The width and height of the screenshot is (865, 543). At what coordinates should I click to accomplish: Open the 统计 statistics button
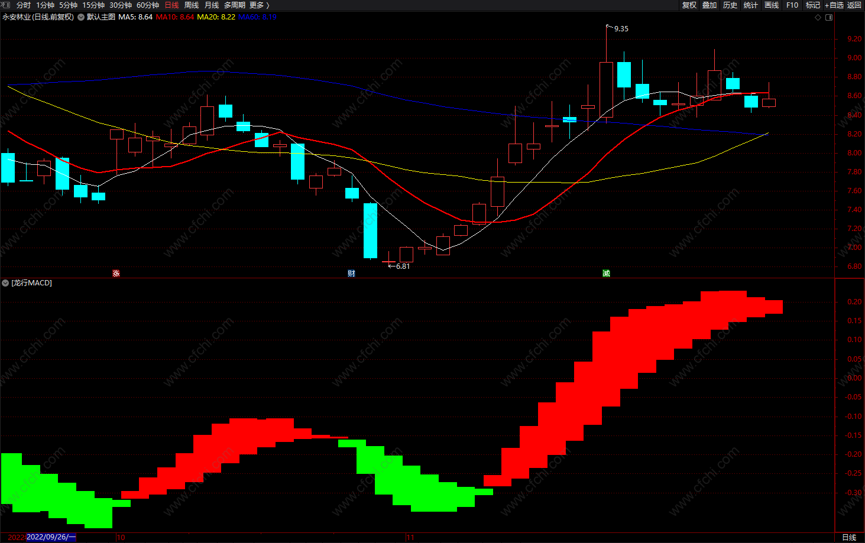[751, 5]
